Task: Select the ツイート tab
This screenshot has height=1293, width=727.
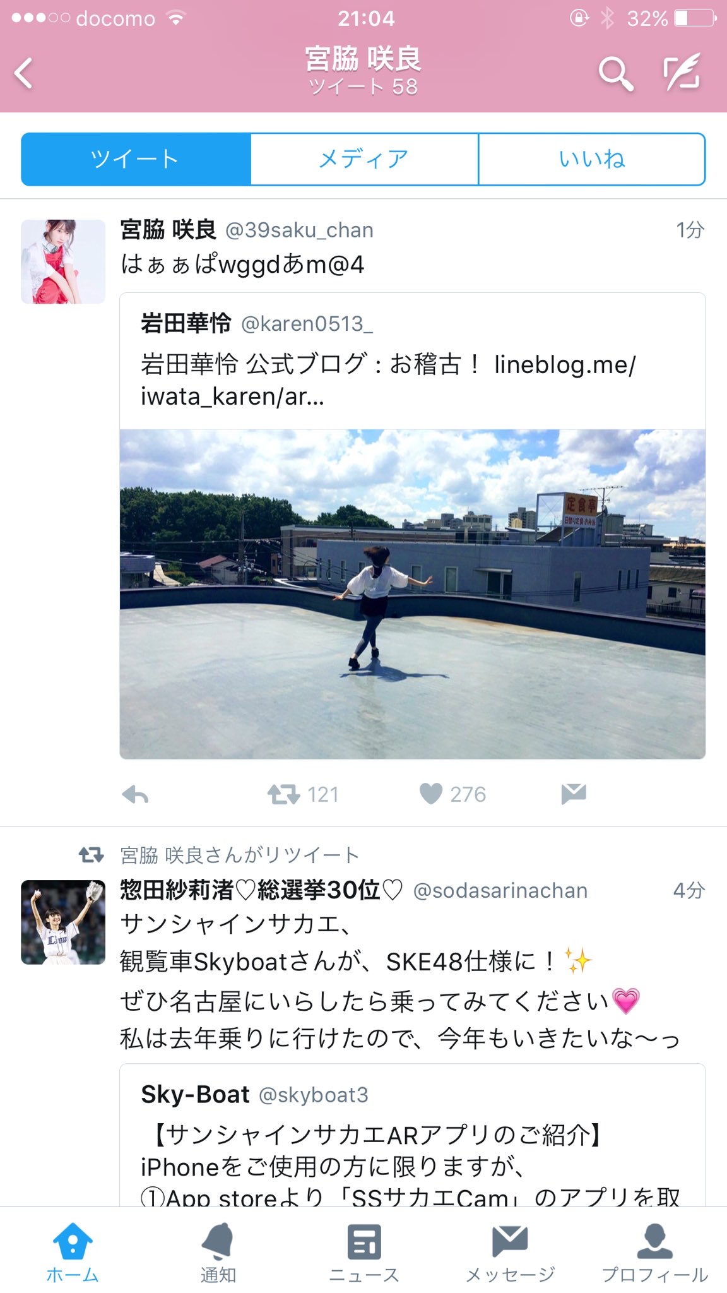Action: [136, 159]
